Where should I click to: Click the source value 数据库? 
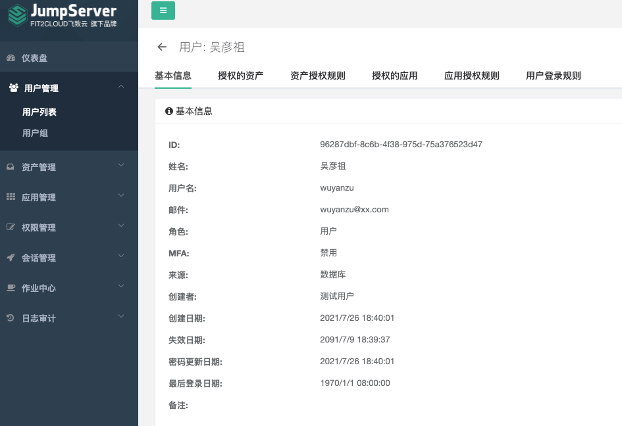(333, 274)
